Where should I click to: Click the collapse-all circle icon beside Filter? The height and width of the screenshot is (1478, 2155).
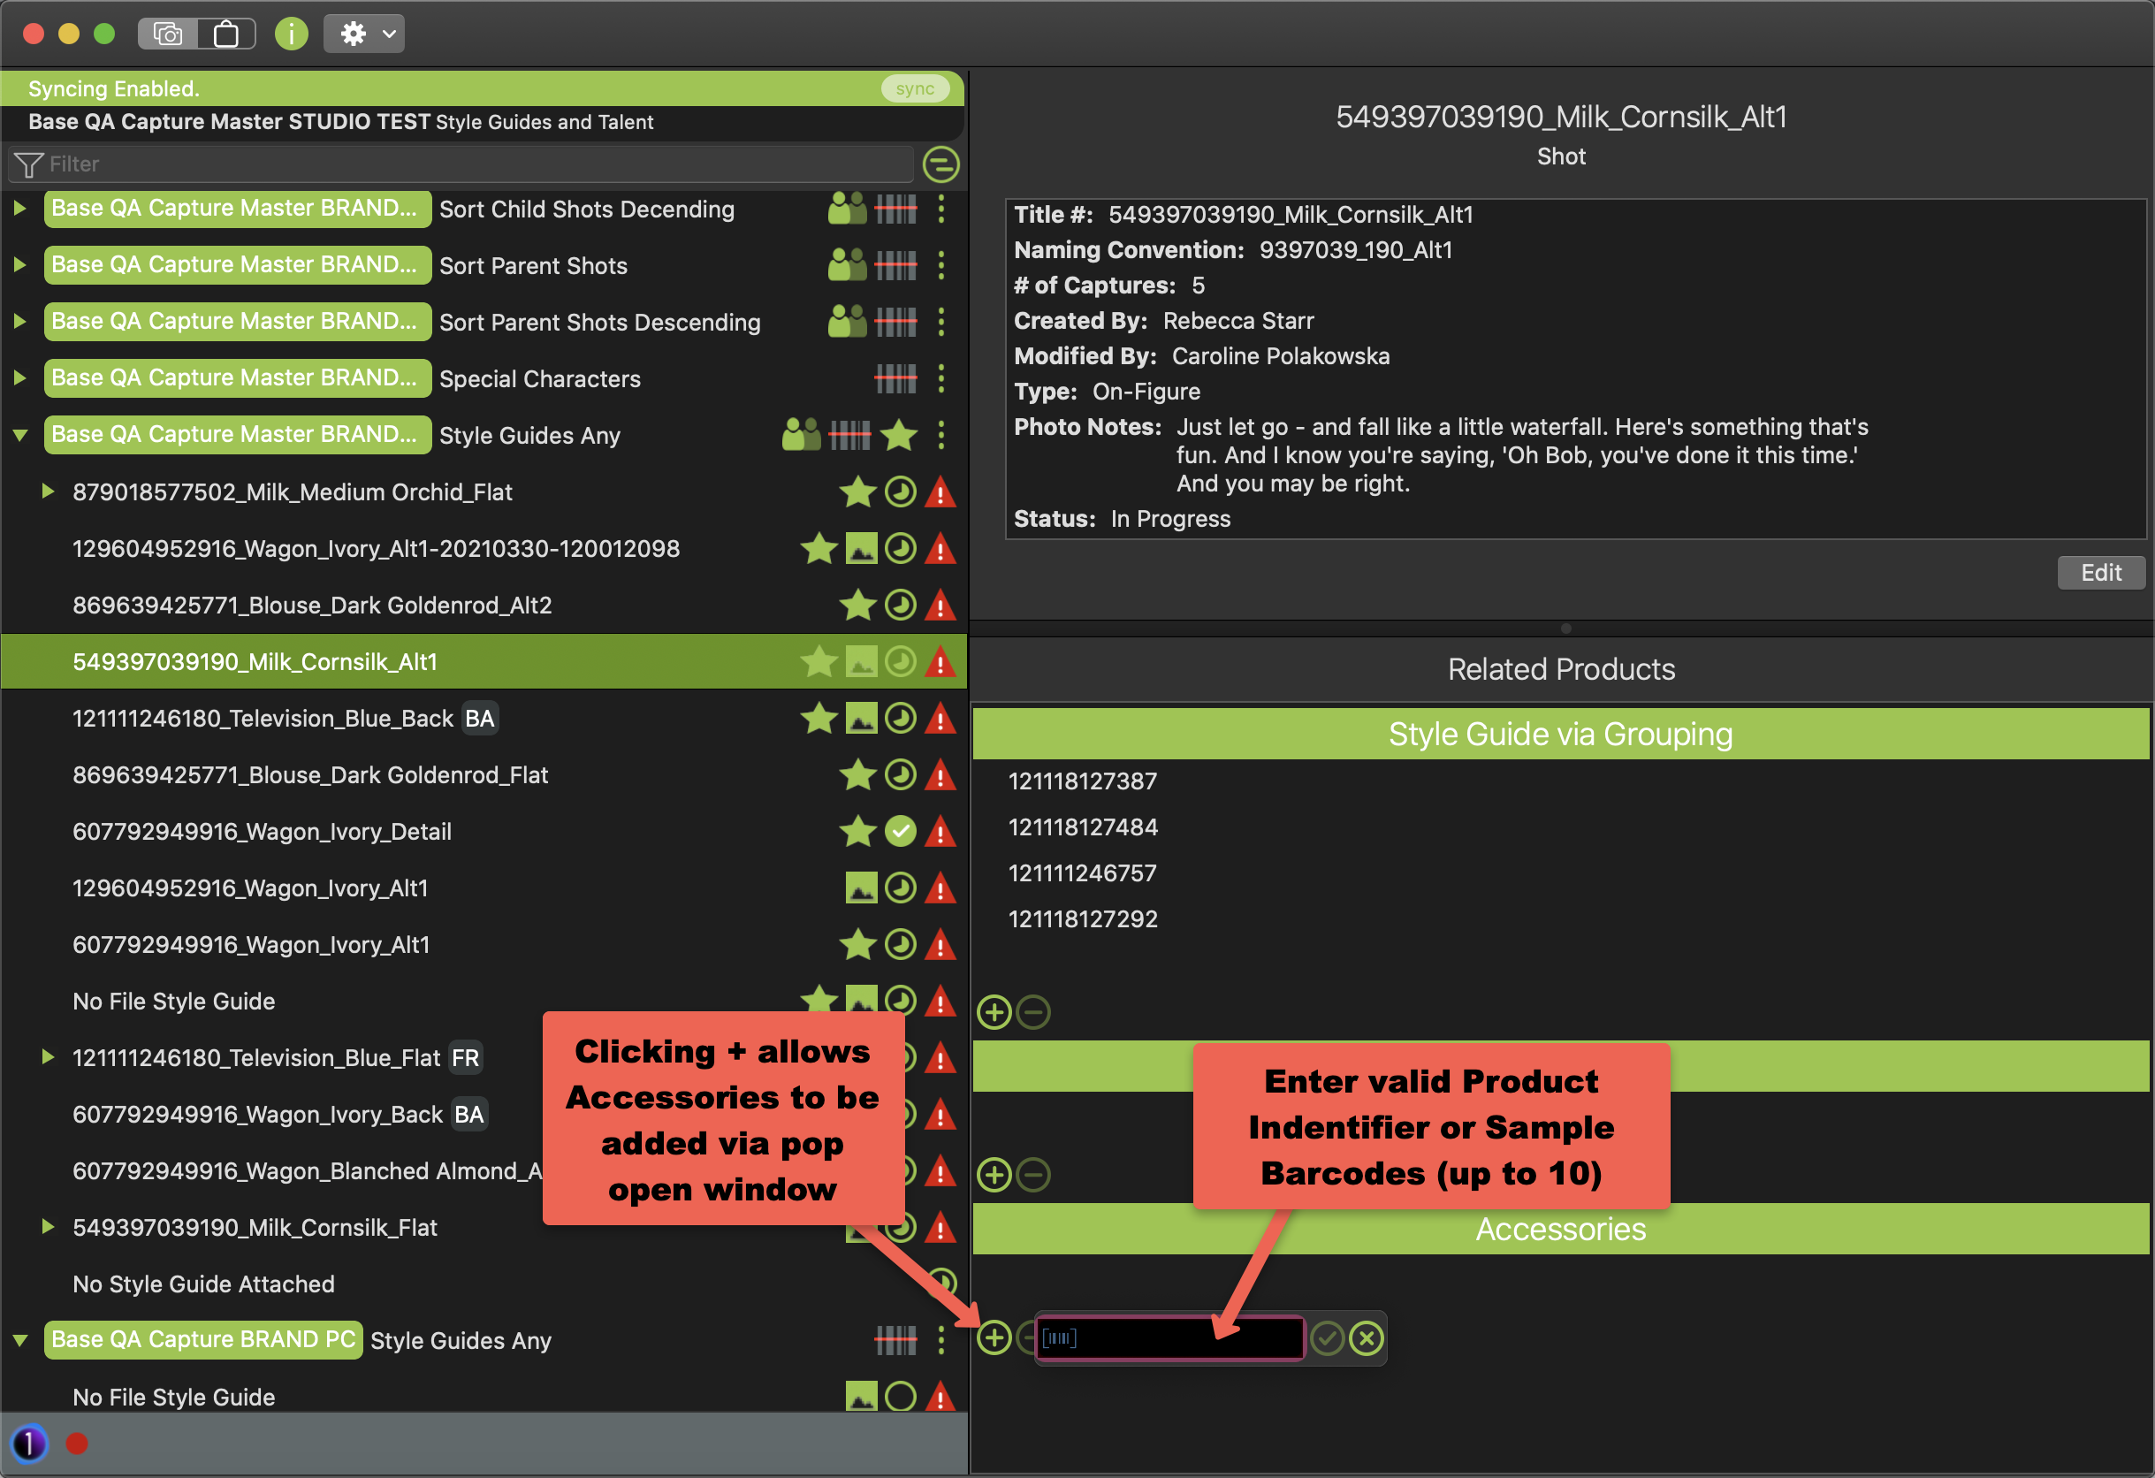pyautogui.click(x=940, y=165)
